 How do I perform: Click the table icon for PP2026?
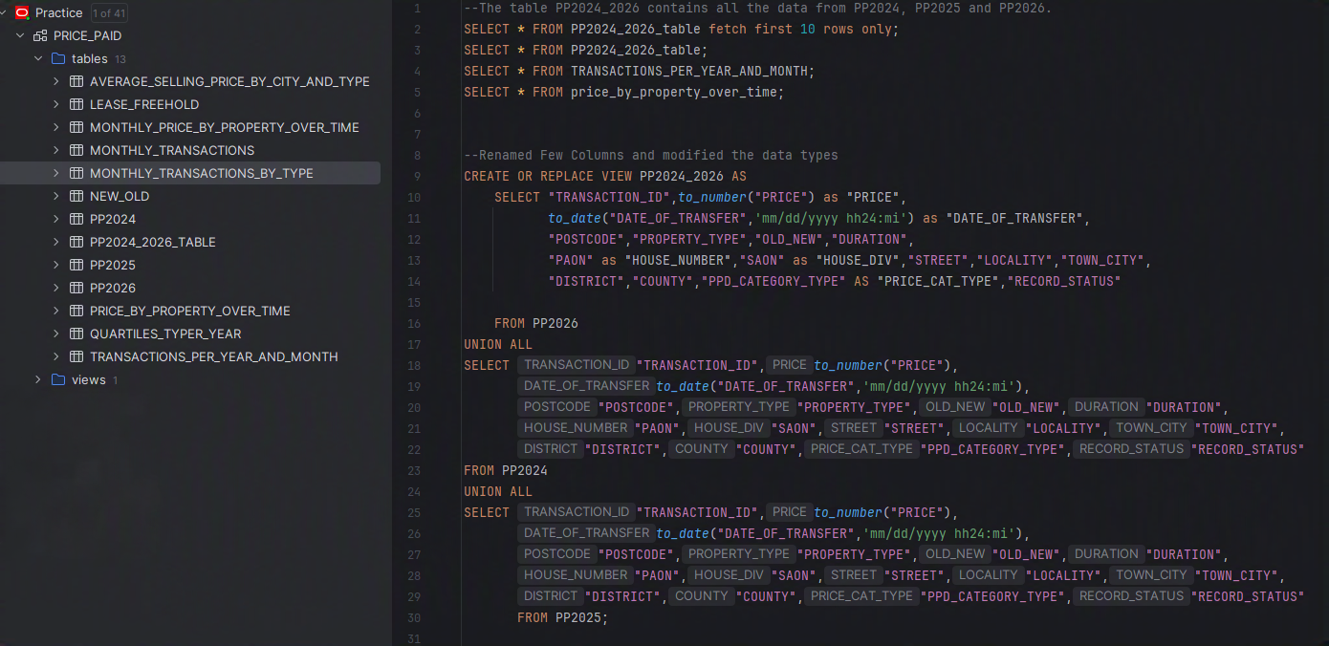click(76, 288)
